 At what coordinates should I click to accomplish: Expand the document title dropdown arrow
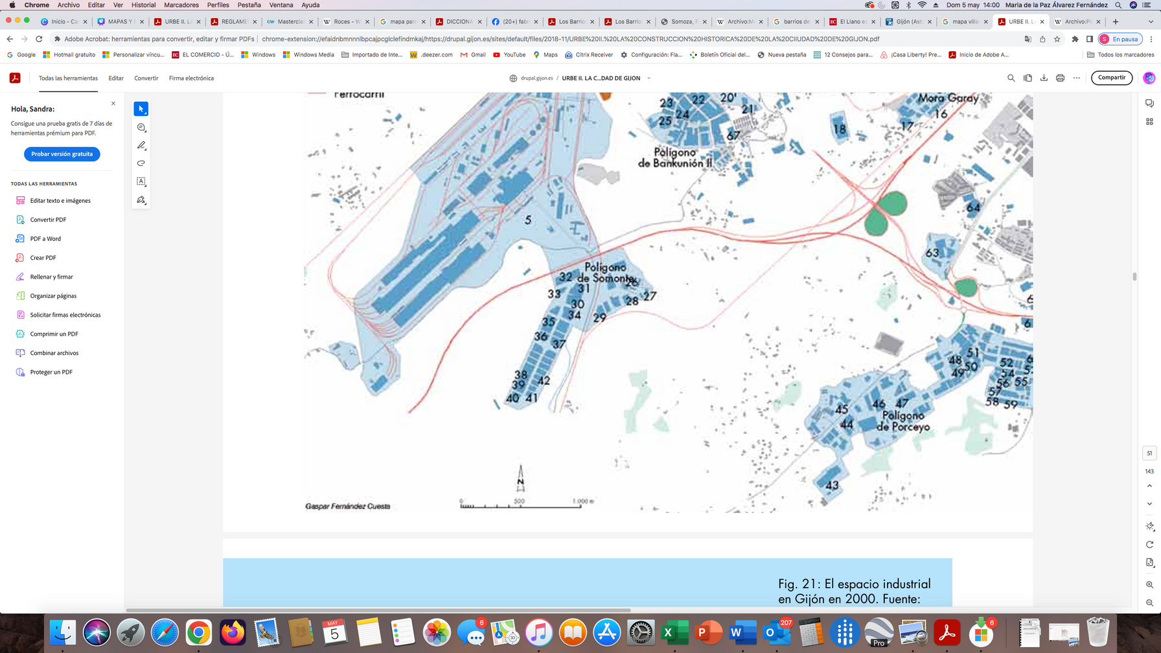click(x=649, y=78)
